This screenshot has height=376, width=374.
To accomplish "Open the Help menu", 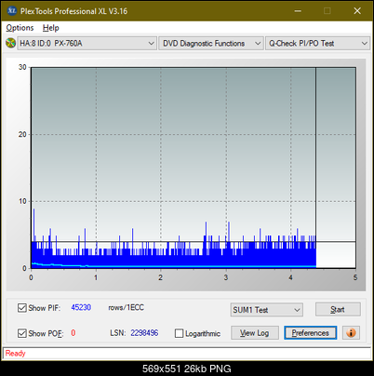I will [x=51, y=28].
